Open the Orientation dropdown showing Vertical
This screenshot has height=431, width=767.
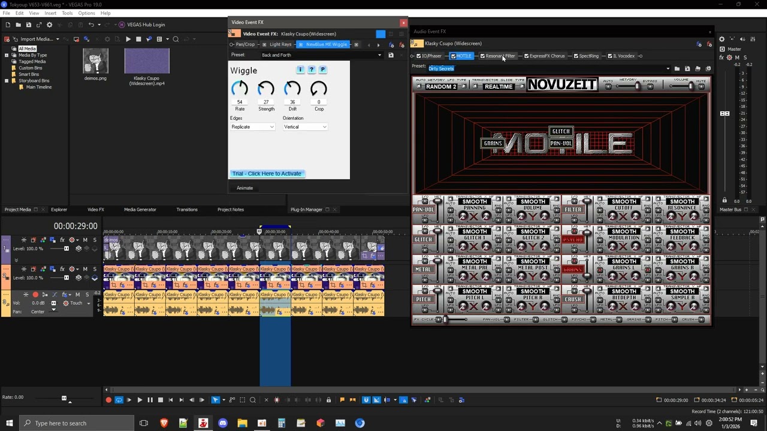[305, 127]
